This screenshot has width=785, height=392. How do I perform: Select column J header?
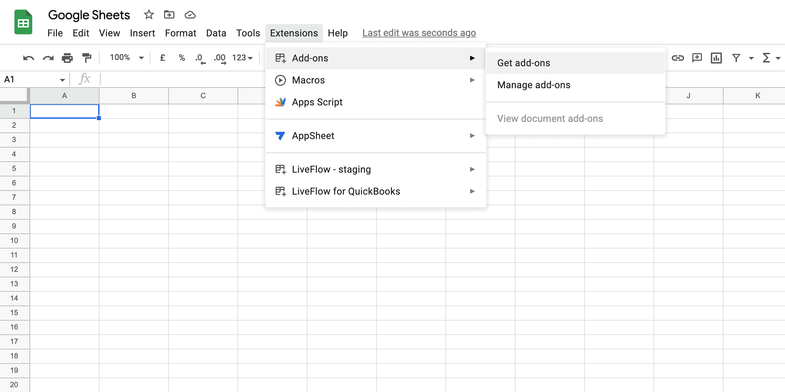tap(689, 96)
